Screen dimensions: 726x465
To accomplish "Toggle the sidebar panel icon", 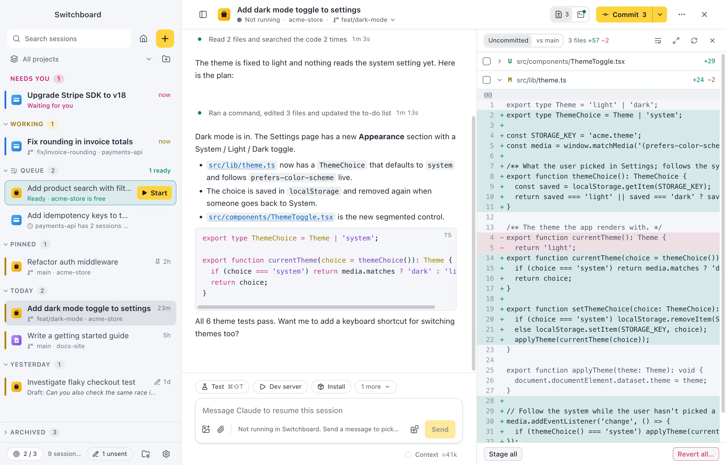I will pos(203,14).
